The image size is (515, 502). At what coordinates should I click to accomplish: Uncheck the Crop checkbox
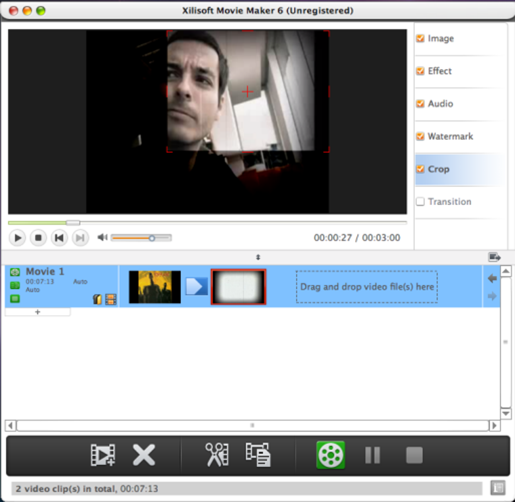420,169
